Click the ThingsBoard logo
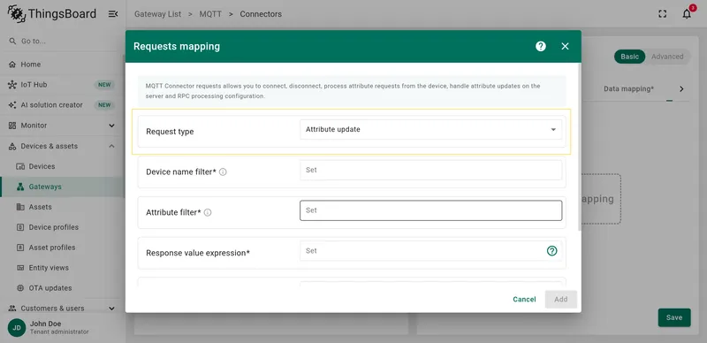Viewport: 707px width, 343px height. click(52, 14)
